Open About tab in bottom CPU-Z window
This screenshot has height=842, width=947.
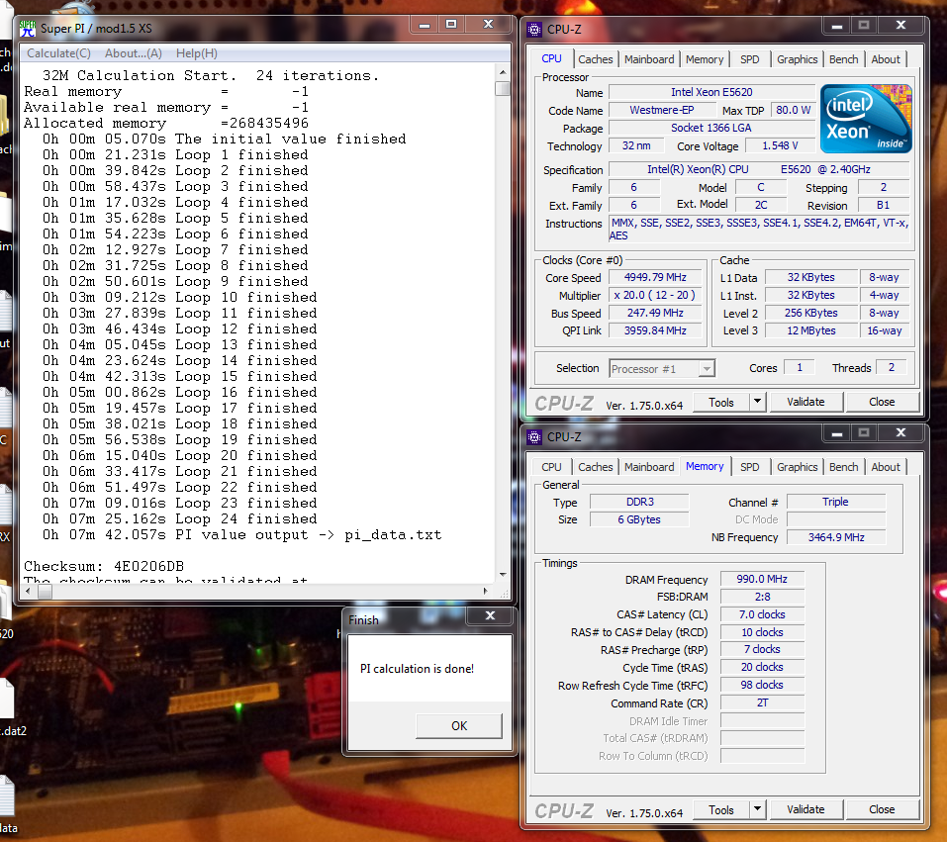(x=886, y=467)
